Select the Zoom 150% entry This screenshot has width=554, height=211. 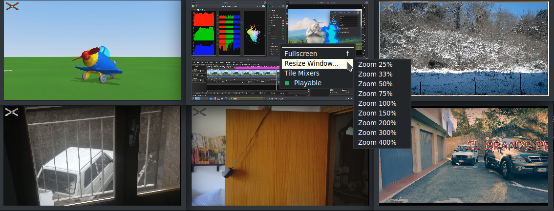point(377,113)
